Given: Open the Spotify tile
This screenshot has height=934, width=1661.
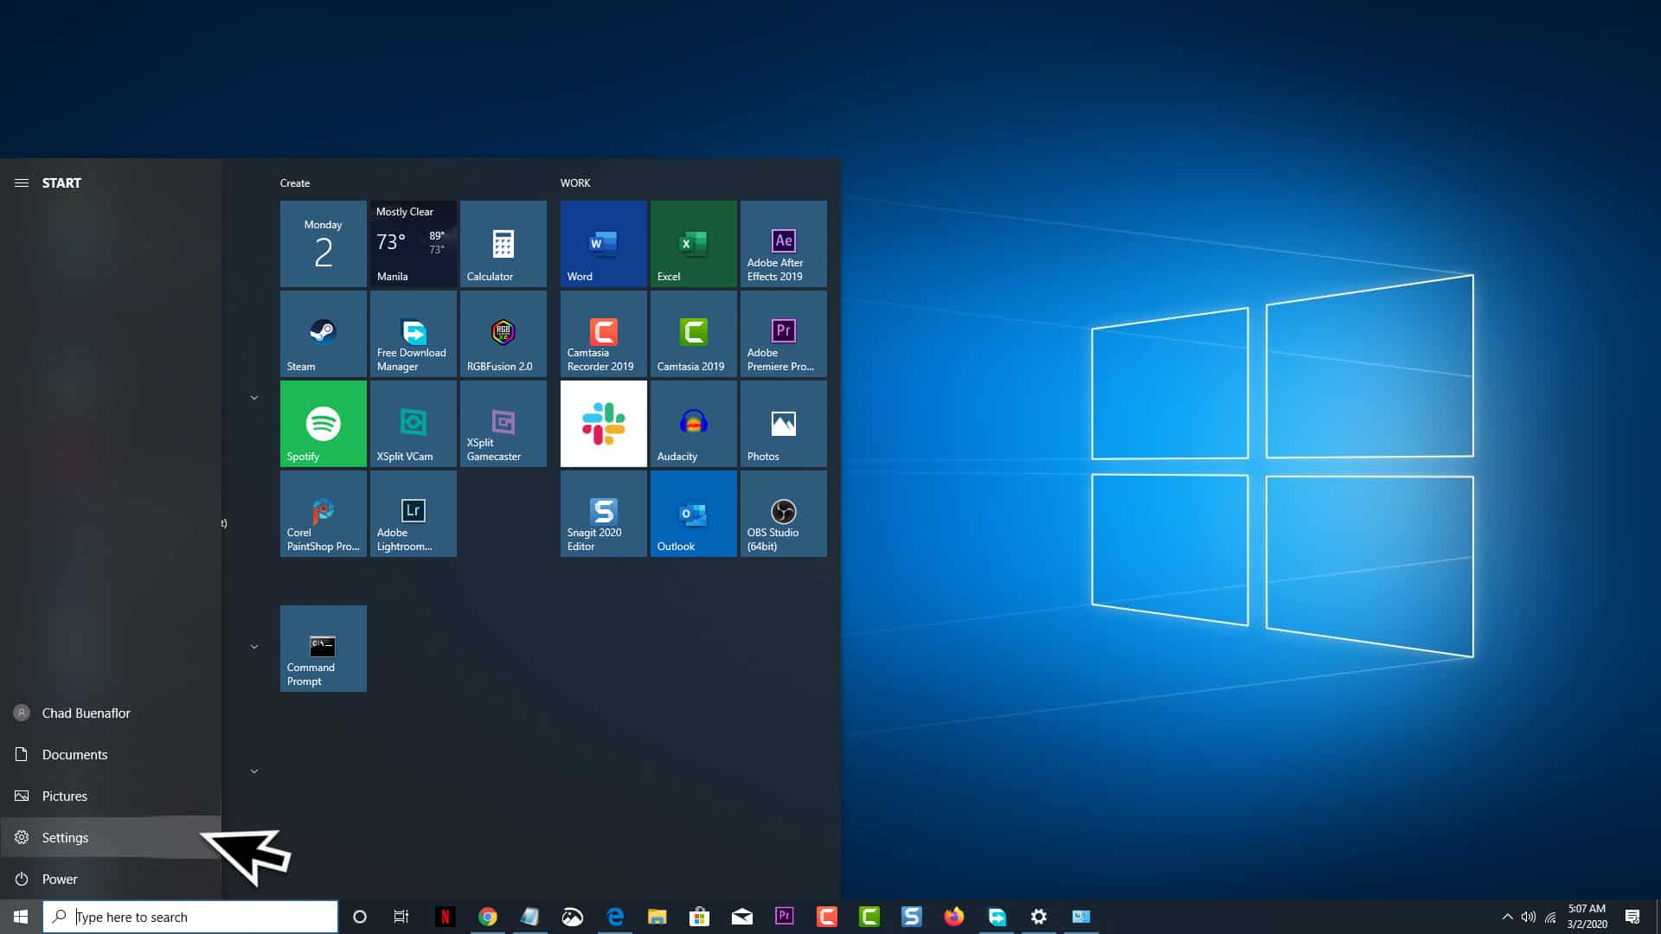Looking at the screenshot, I should [x=323, y=424].
